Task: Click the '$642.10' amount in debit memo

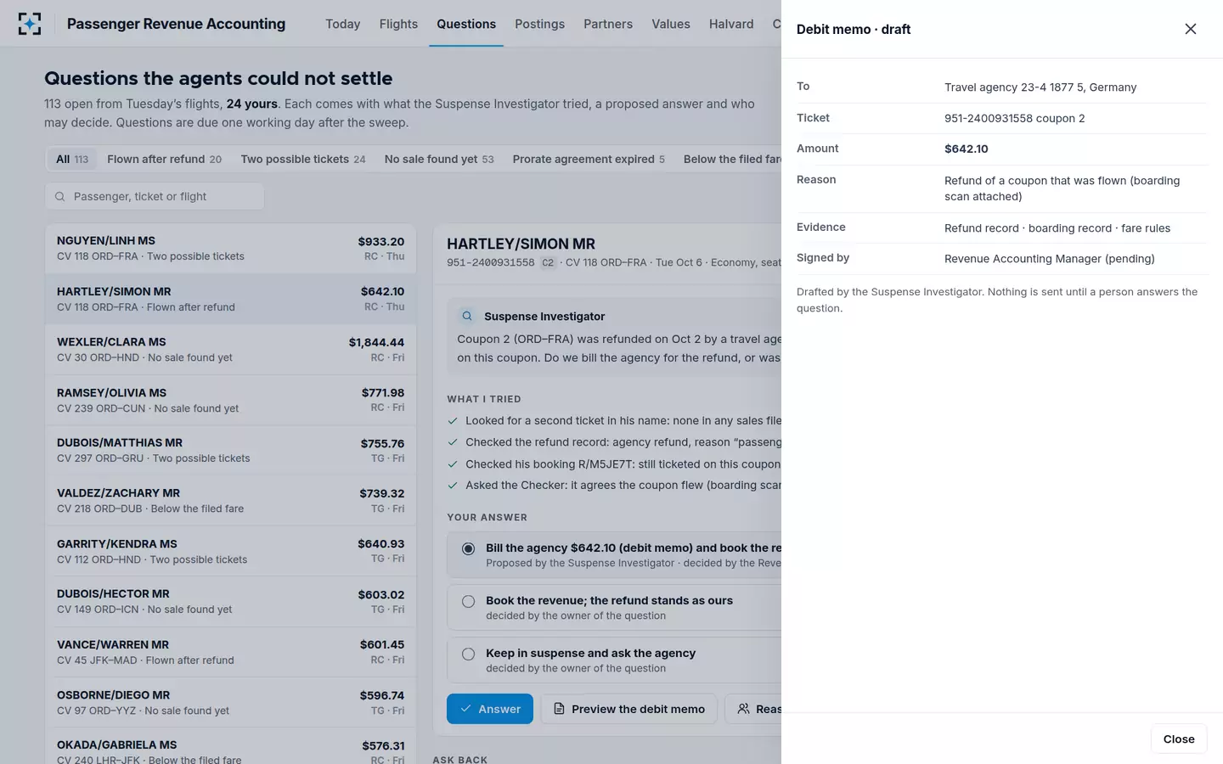Action: click(967, 149)
